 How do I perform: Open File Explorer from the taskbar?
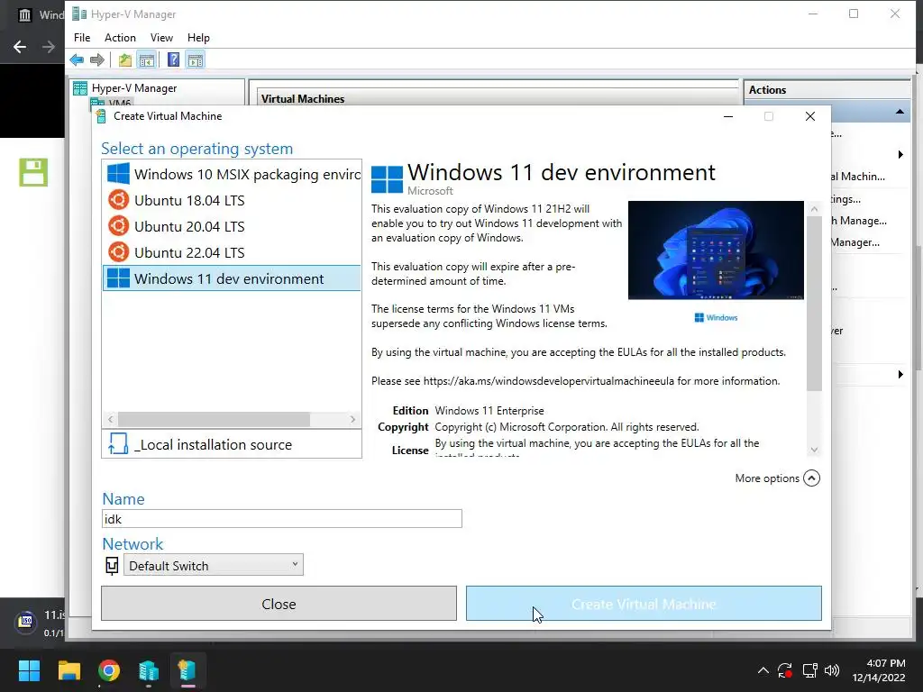69,670
